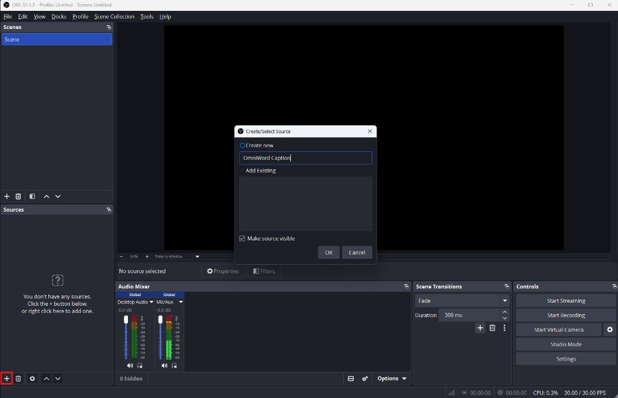The width and height of the screenshot is (618, 398).
Task: Pop out the Scene Transitions dock
Action: [x=507, y=286]
